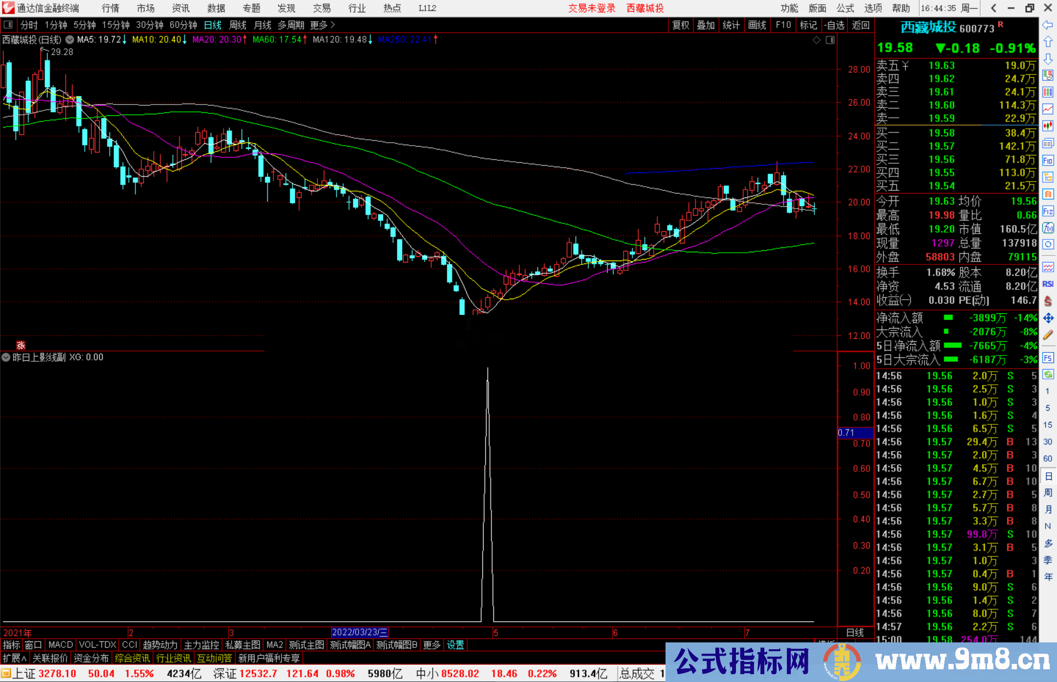Expand the 昨日上影线副 sub-chart dropdown
1057x682 pixels.
[6, 357]
